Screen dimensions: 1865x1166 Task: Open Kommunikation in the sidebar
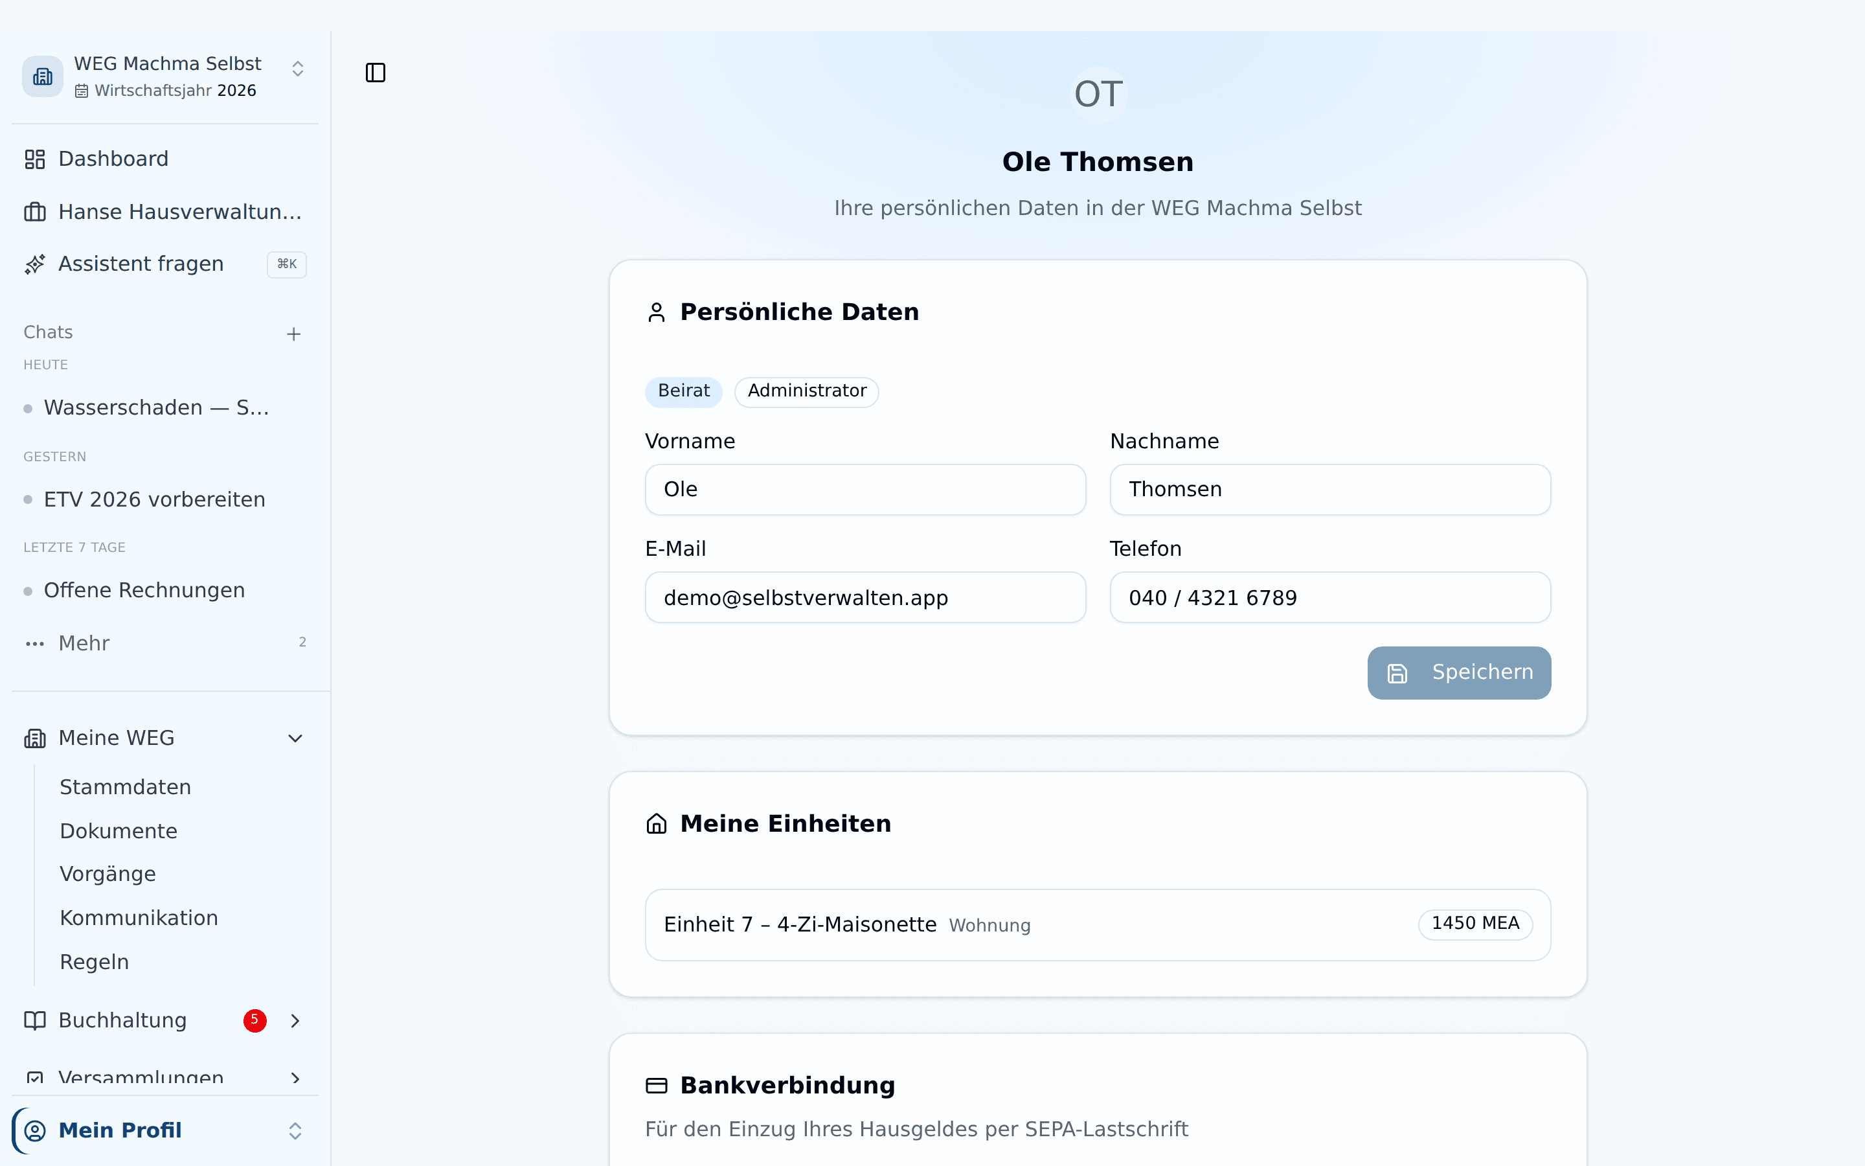(139, 918)
